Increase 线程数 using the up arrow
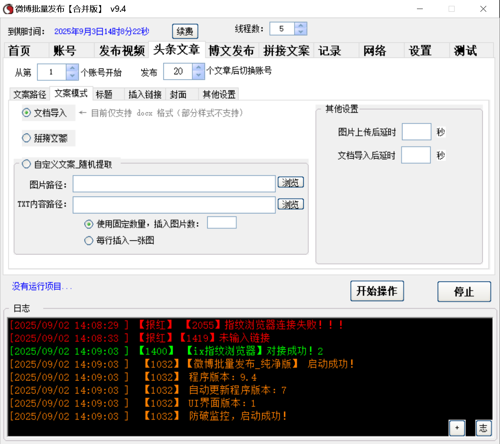This screenshot has height=444, width=500. 301,25
